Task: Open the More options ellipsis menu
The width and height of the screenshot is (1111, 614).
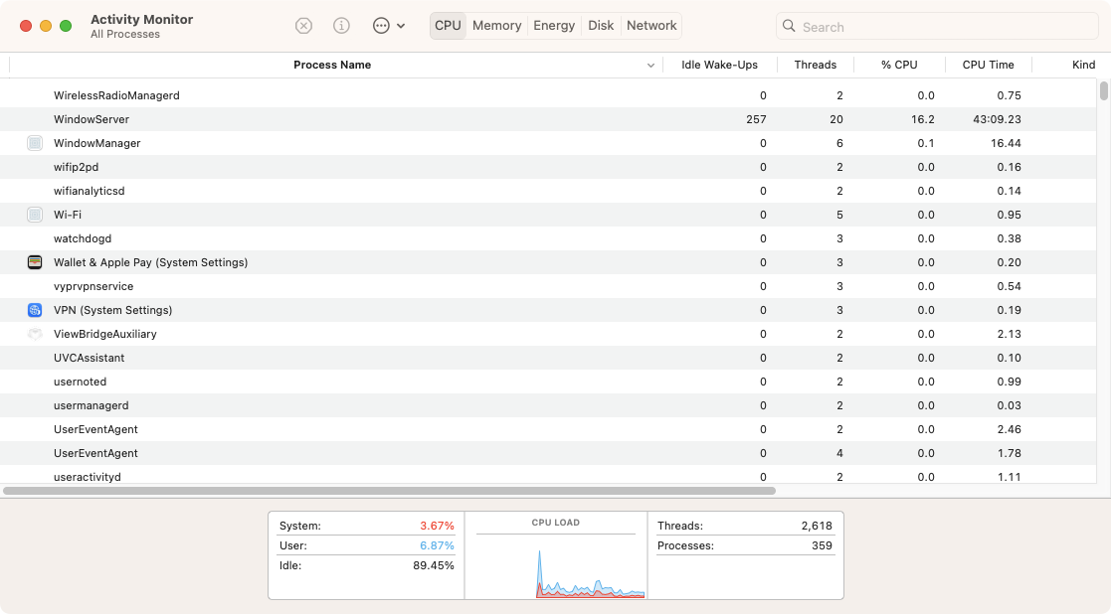Action: pyautogui.click(x=388, y=26)
